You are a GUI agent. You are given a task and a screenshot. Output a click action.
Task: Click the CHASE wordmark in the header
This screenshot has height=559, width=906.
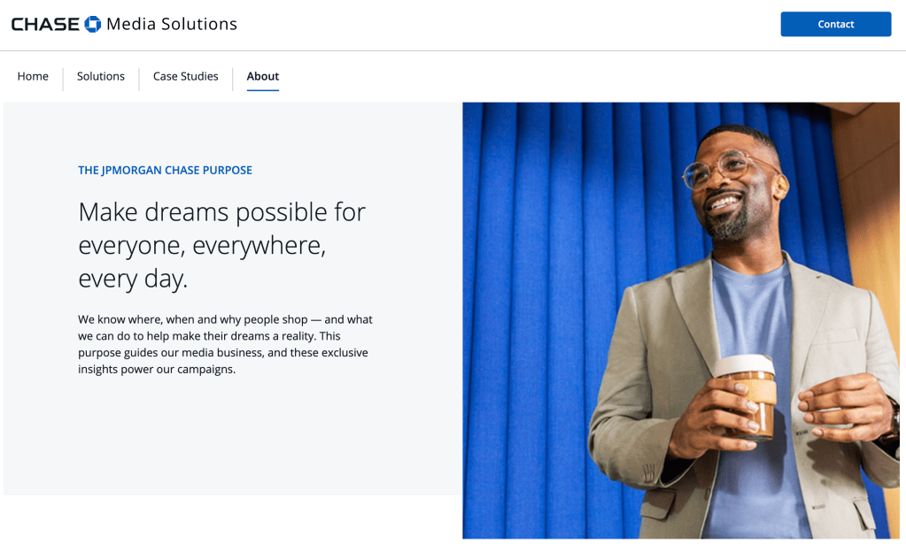45,24
